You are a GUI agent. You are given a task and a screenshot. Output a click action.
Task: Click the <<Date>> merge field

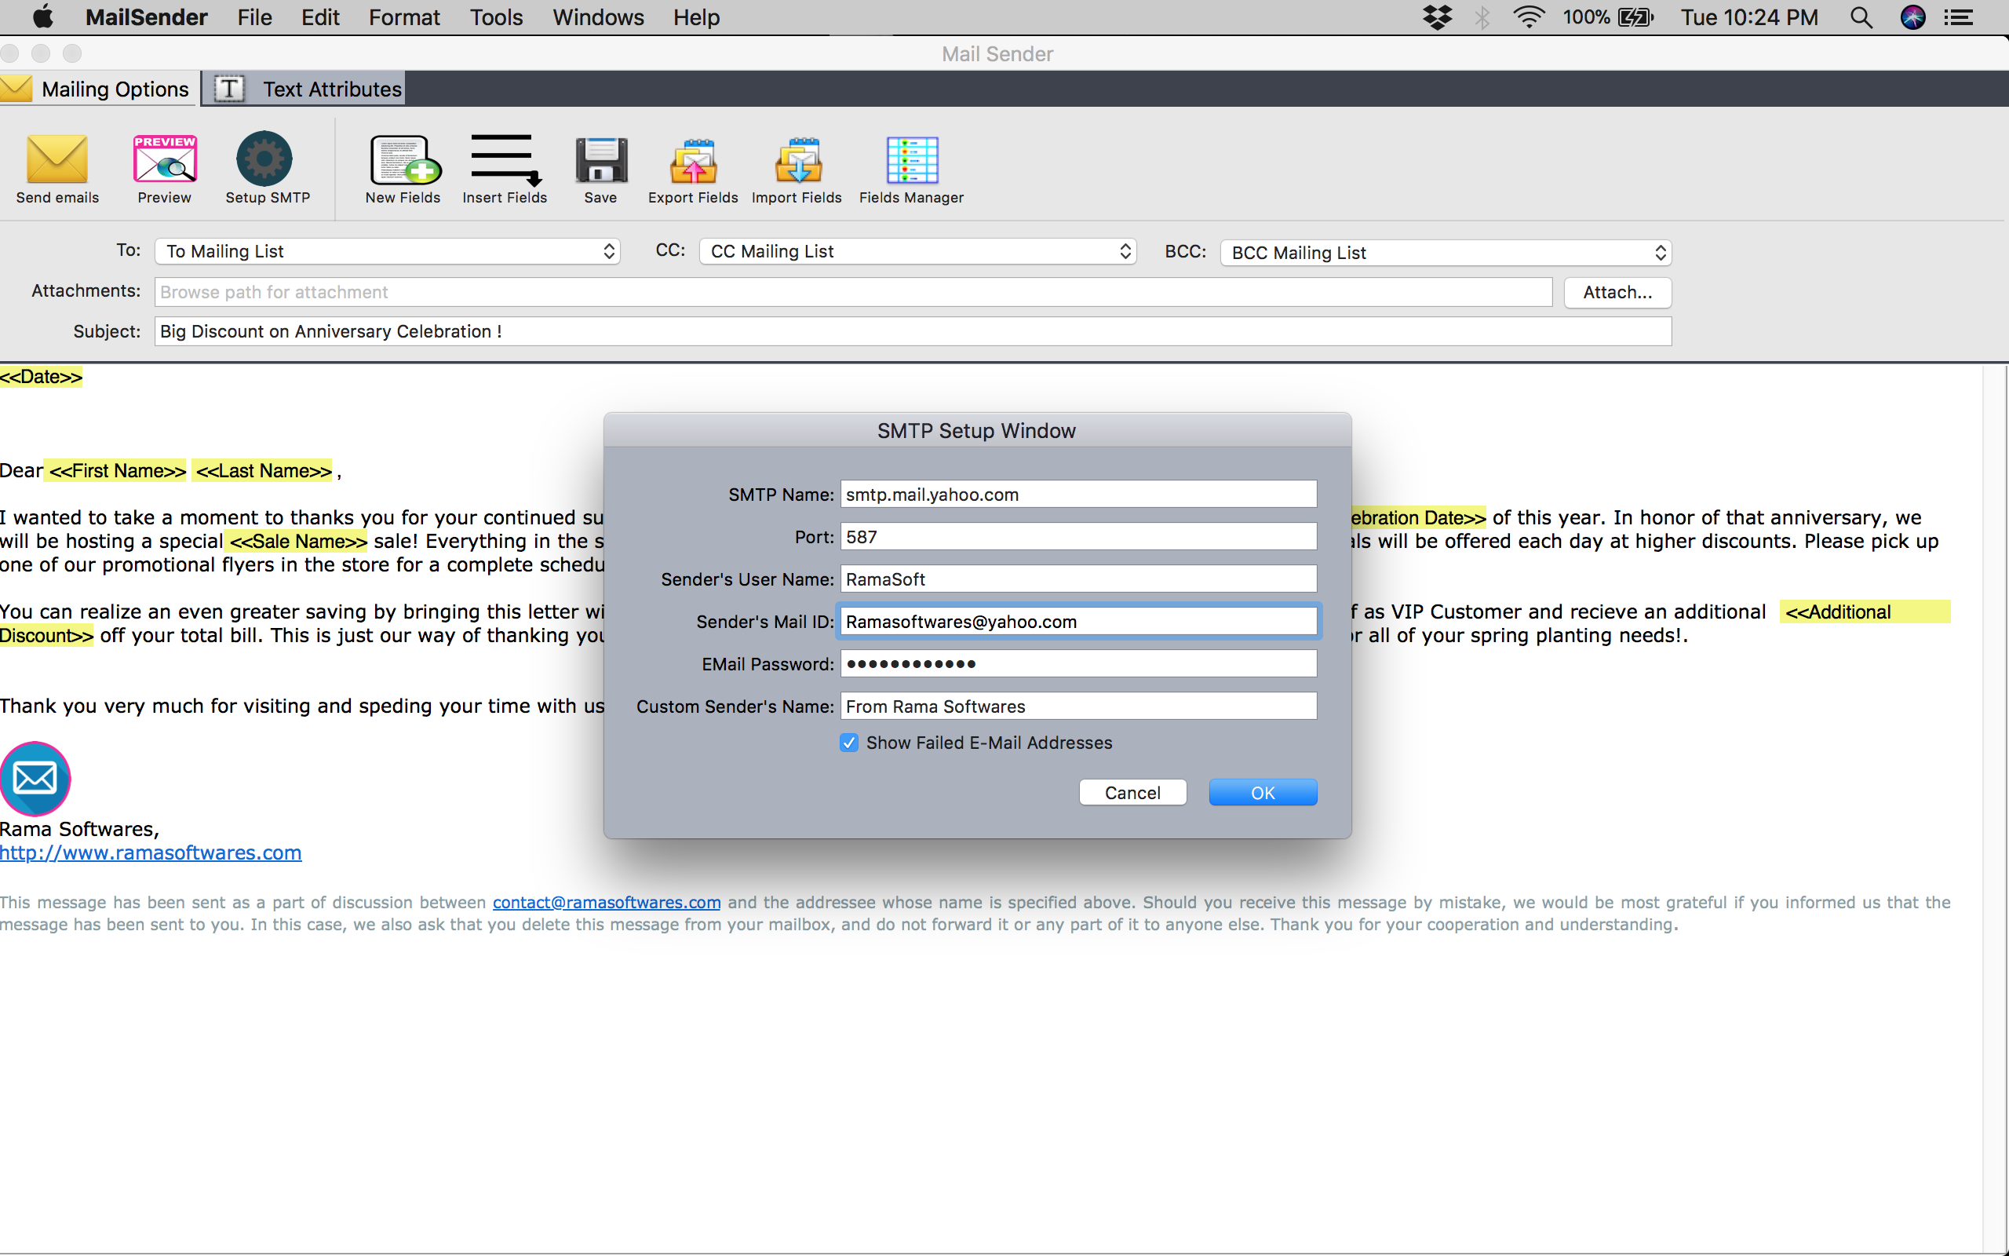point(42,377)
